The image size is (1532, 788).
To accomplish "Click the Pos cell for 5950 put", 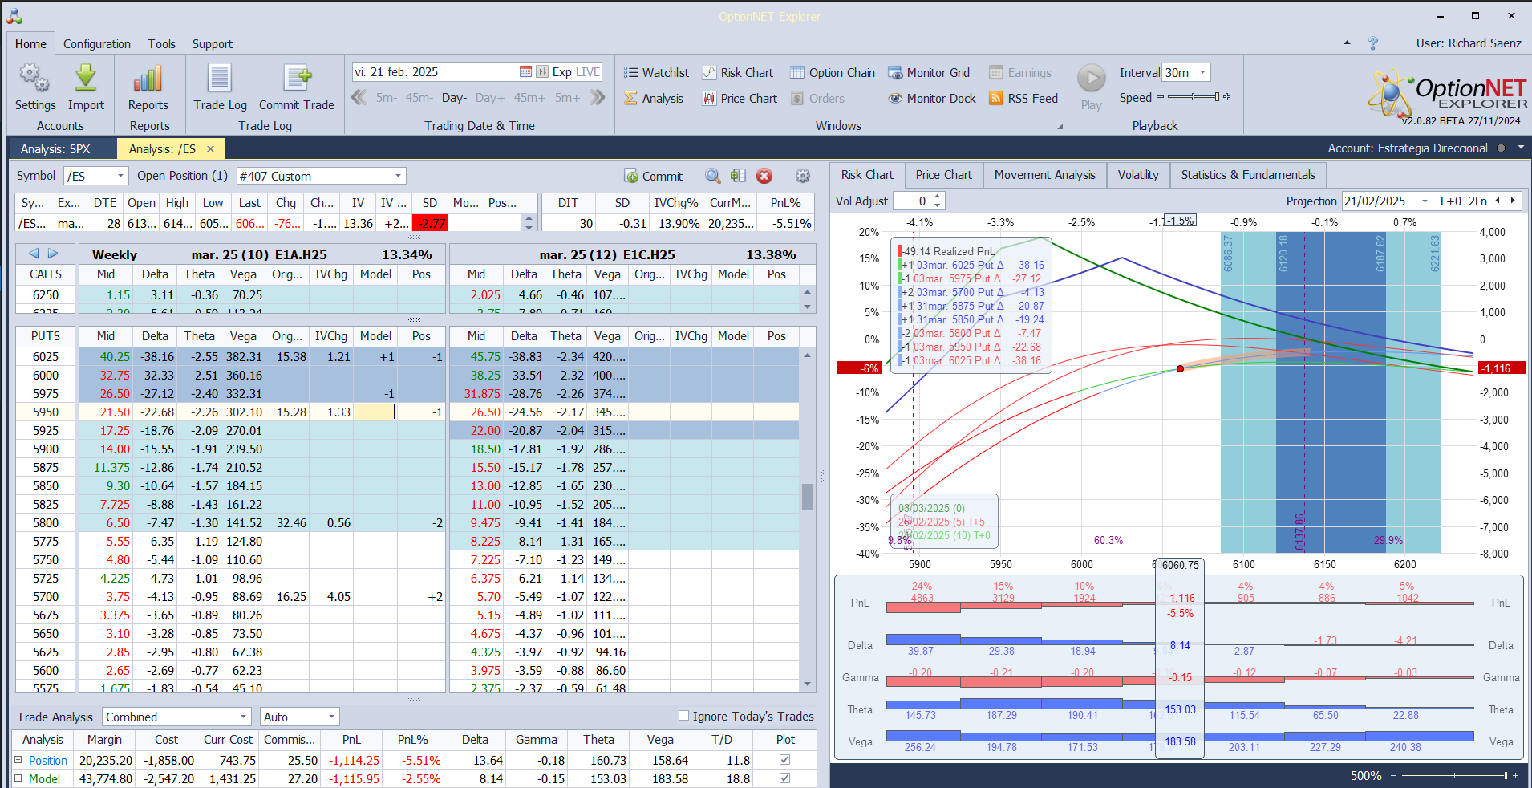I will coord(421,412).
